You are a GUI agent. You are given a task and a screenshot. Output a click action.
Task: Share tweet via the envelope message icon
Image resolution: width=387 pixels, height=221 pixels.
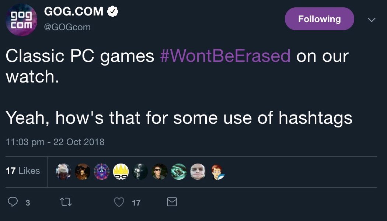tap(172, 202)
